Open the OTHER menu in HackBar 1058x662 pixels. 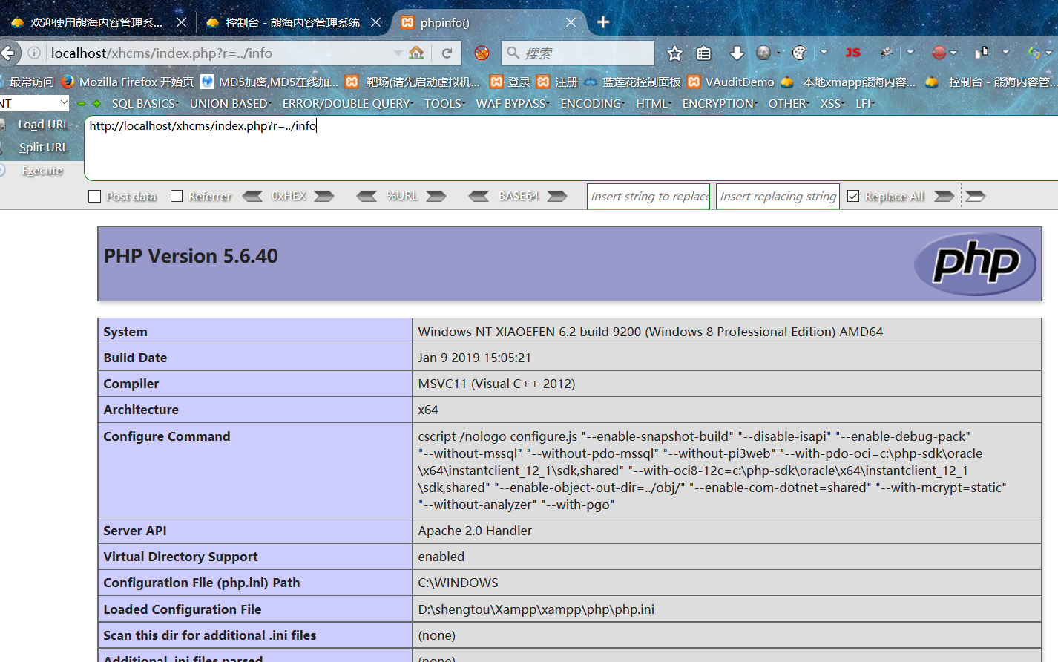[x=789, y=103]
